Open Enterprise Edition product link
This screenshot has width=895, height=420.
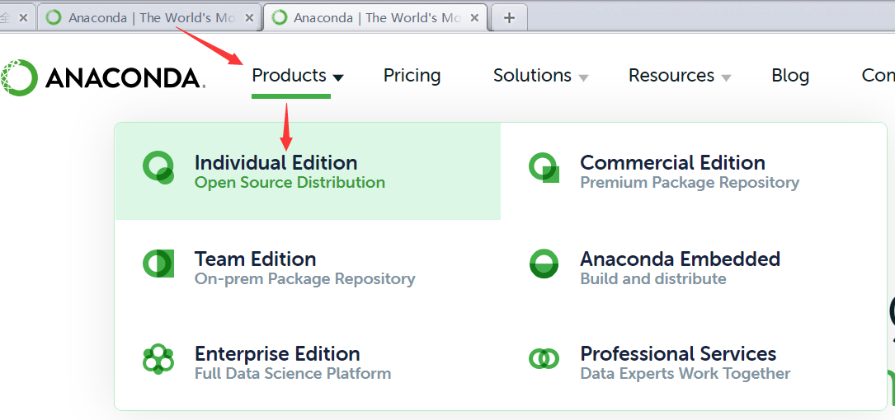[277, 354]
